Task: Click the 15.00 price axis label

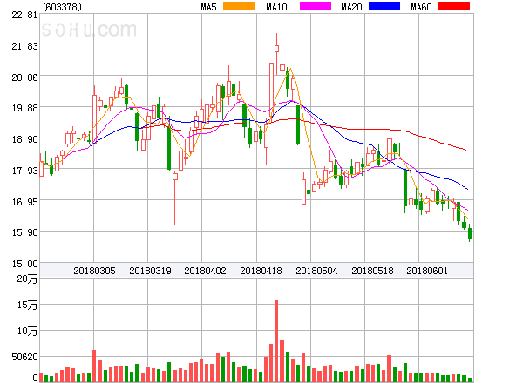Action: (24, 264)
